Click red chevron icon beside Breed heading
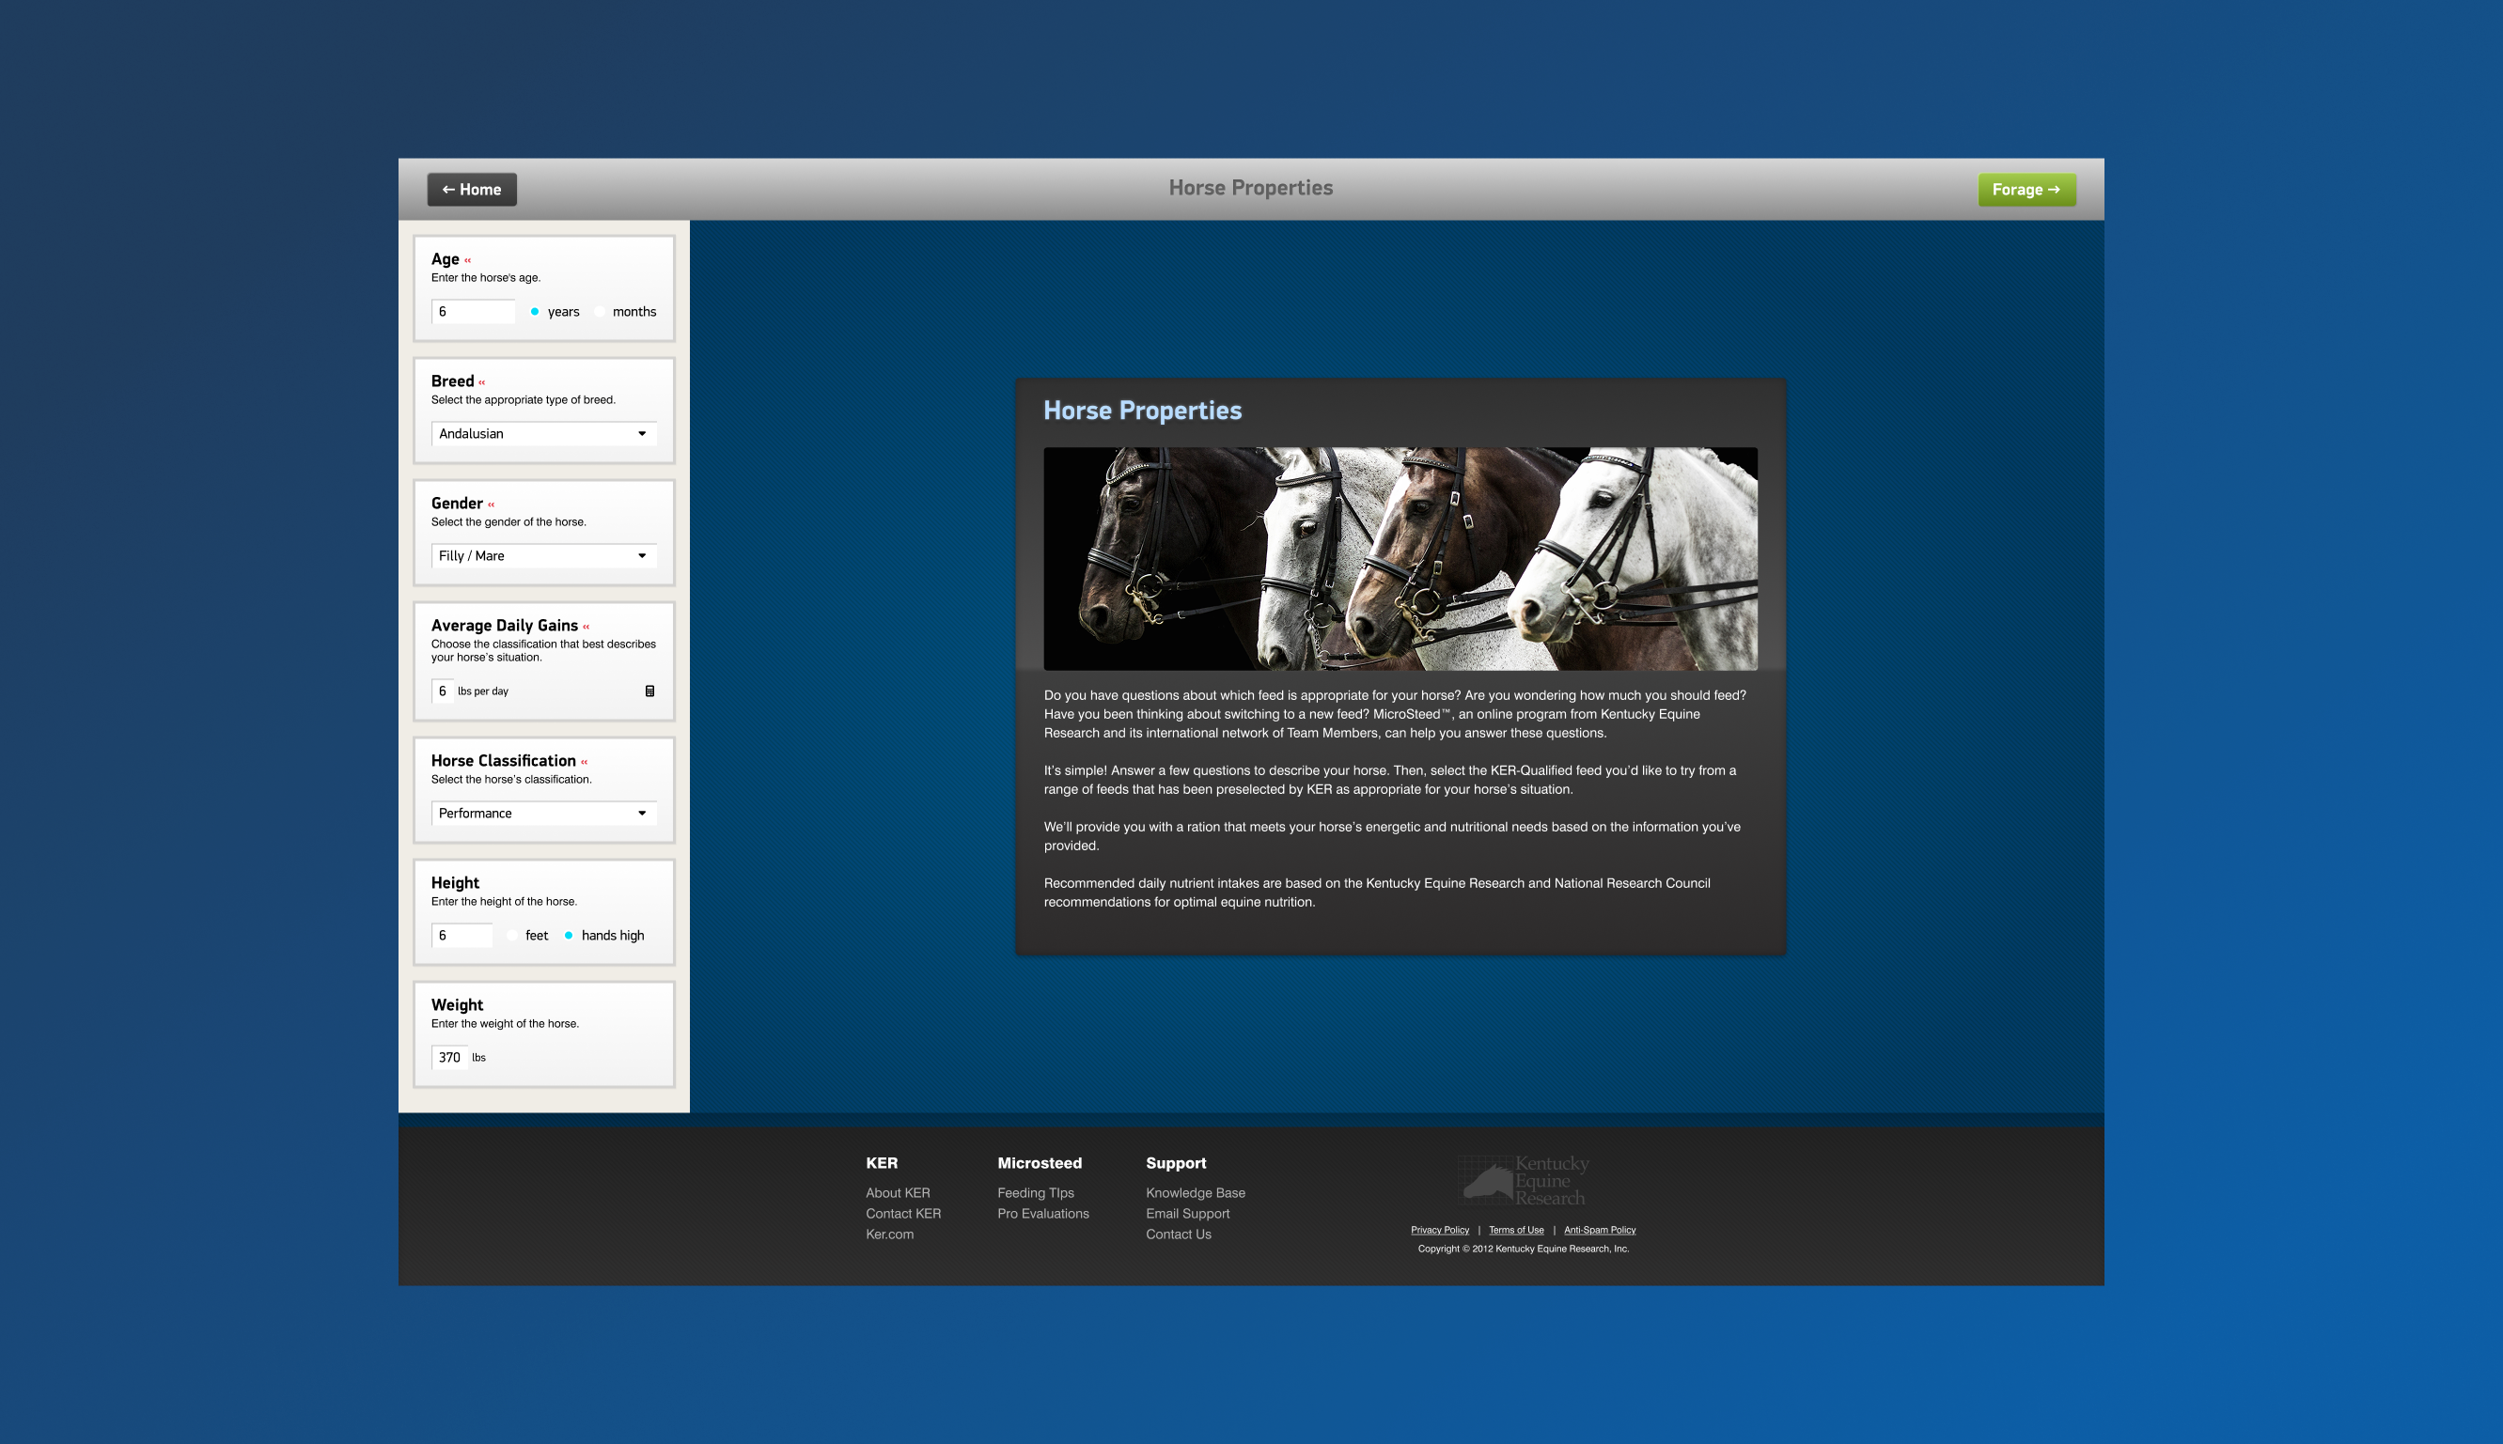Viewport: 2503px width, 1444px height. (x=482, y=382)
